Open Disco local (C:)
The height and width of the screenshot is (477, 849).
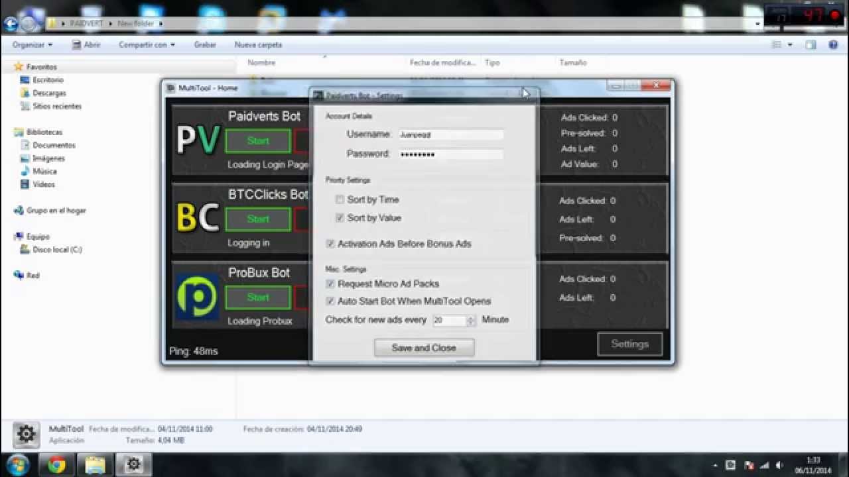(57, 249)
